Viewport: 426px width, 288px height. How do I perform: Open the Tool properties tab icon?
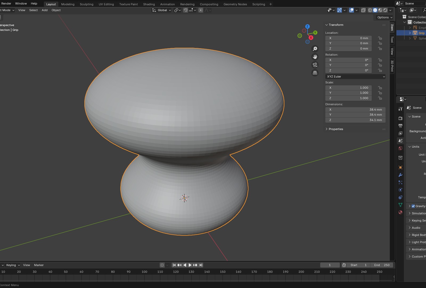click(400, 109)
